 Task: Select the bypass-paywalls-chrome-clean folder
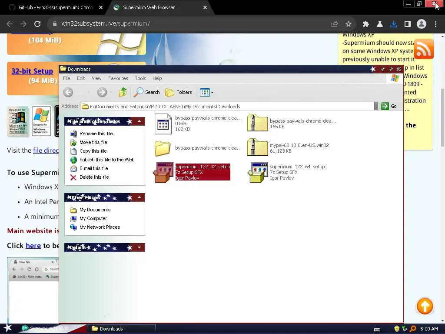click(198, 148)
